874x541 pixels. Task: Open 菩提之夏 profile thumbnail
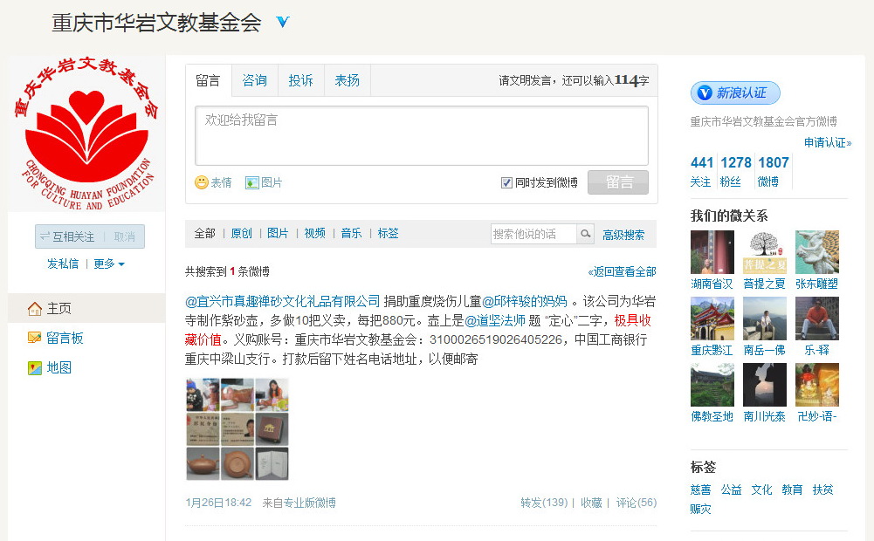coord(764,252)
